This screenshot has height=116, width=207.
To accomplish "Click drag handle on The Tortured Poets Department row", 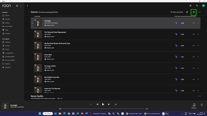I will 198,34.
